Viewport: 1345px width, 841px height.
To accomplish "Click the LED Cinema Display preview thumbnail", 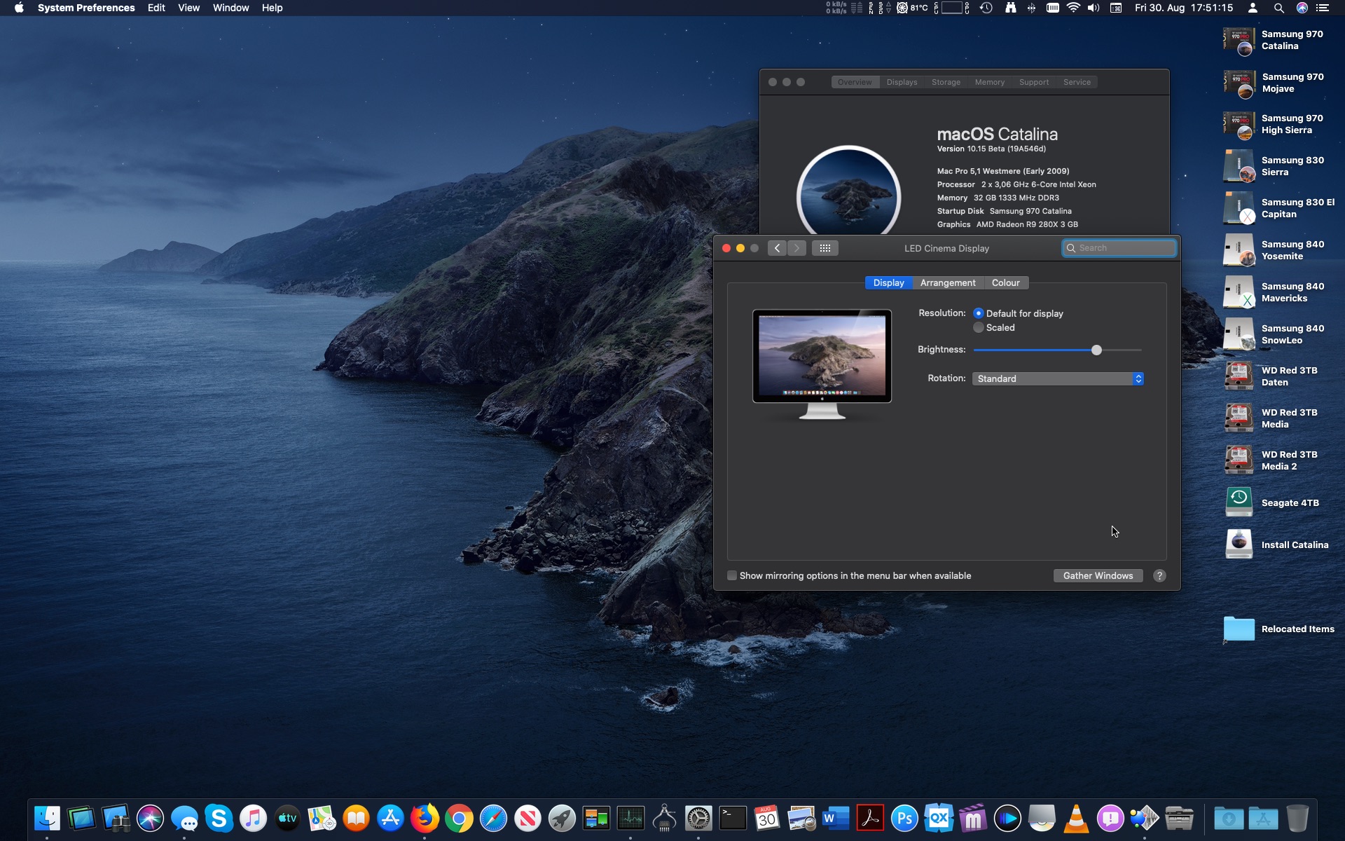I will [x=822, y=364].
